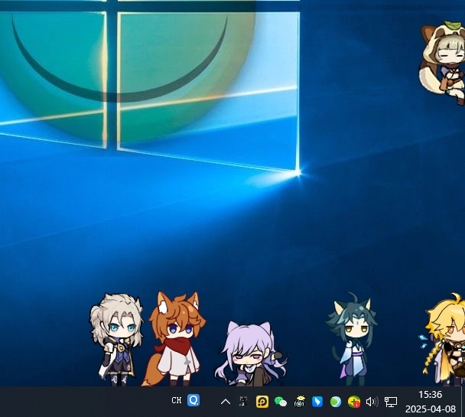Open the black cat tray icon
Screen dimensions: 465x417
click(x=243, y=402)
